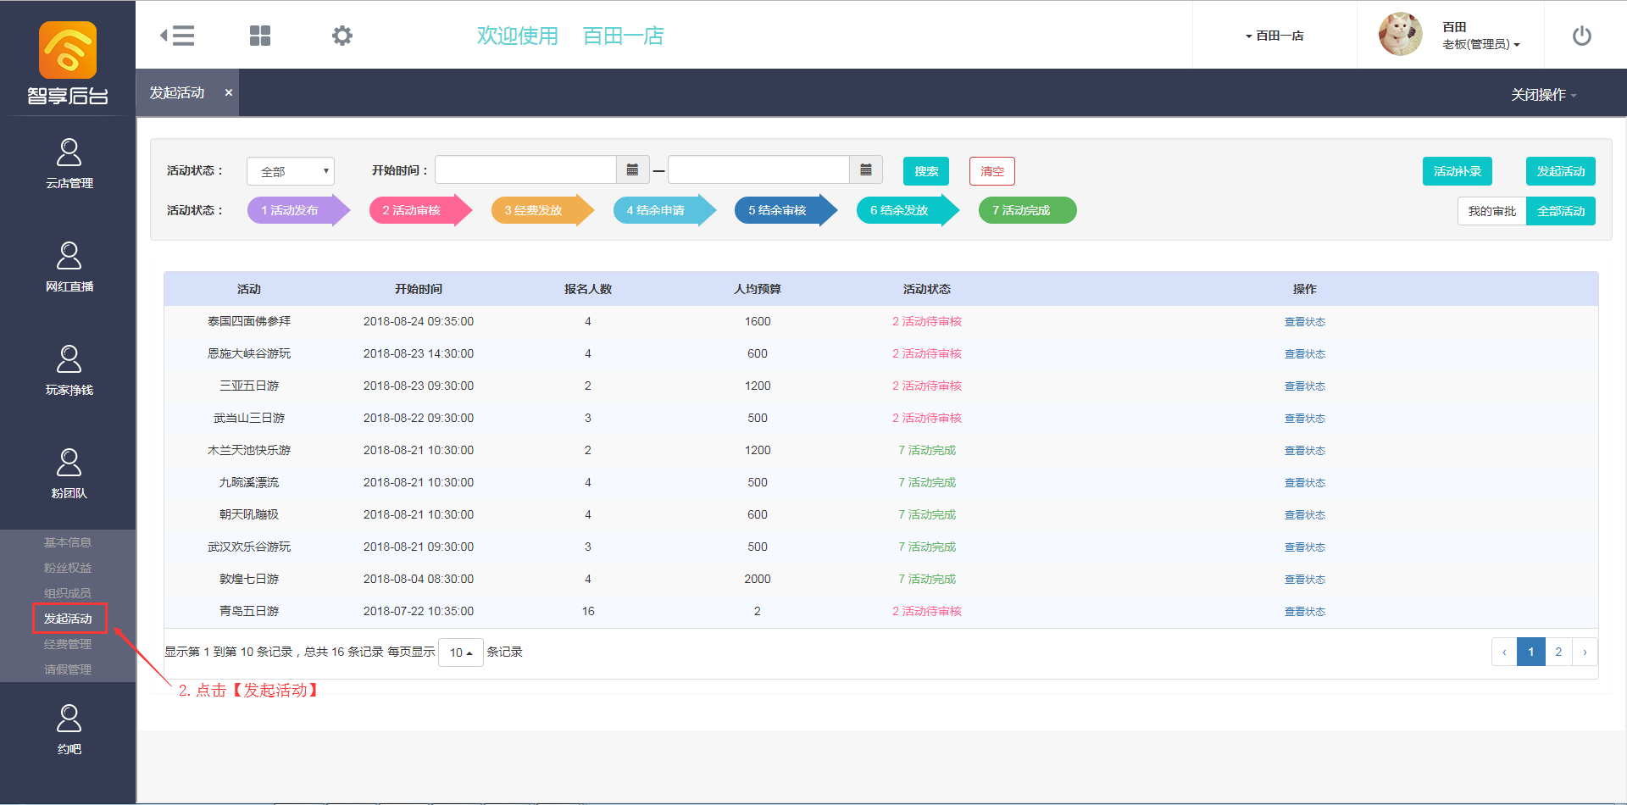The width and height of the screenshot is (1627, 805).
Task: Expand the 关闭操作 dropdown
Action: tap(1544, 95)
